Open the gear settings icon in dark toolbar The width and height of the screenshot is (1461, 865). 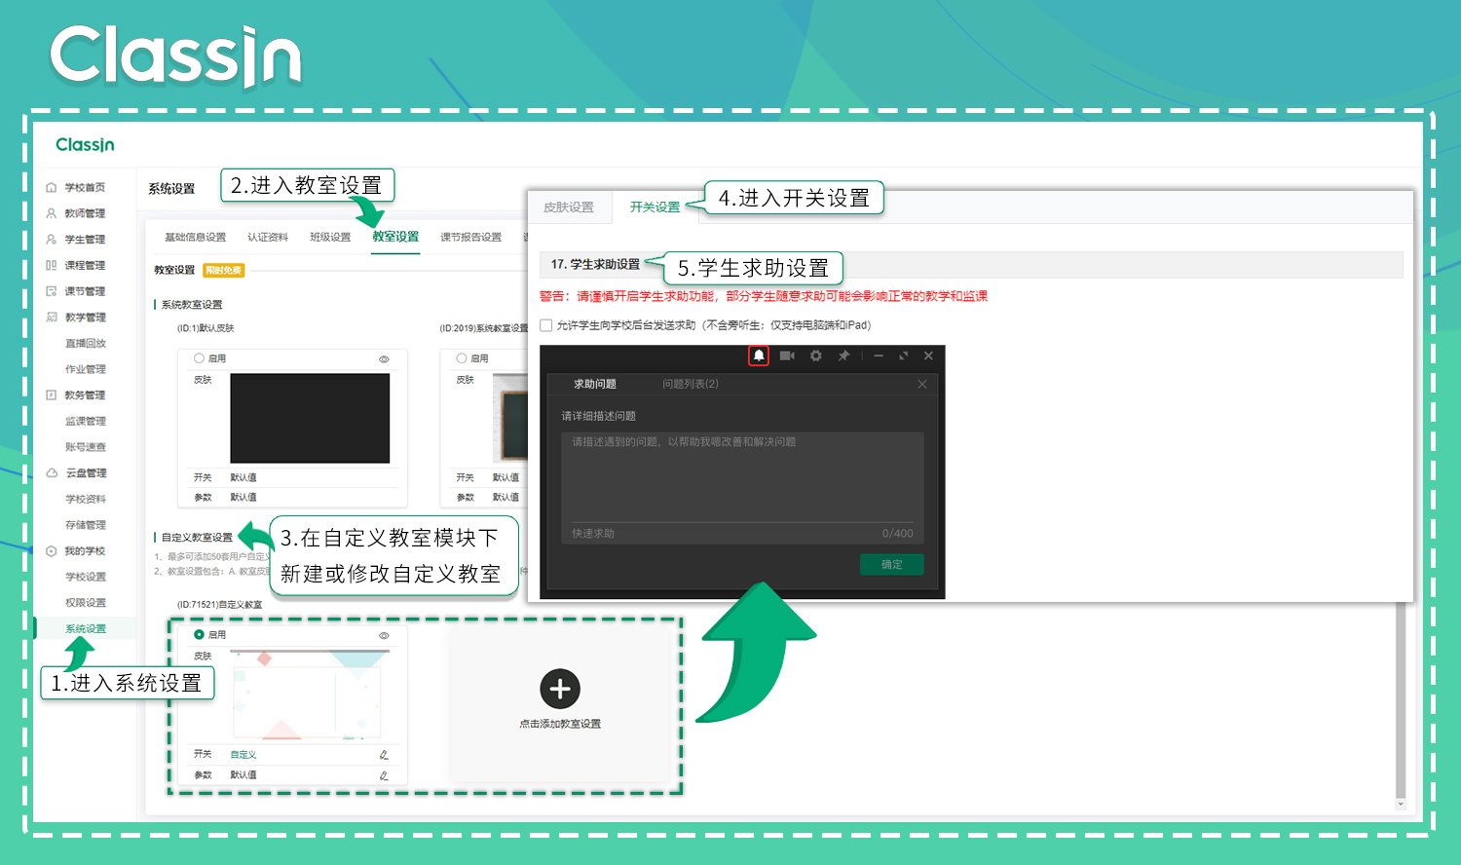pos(816,356)
